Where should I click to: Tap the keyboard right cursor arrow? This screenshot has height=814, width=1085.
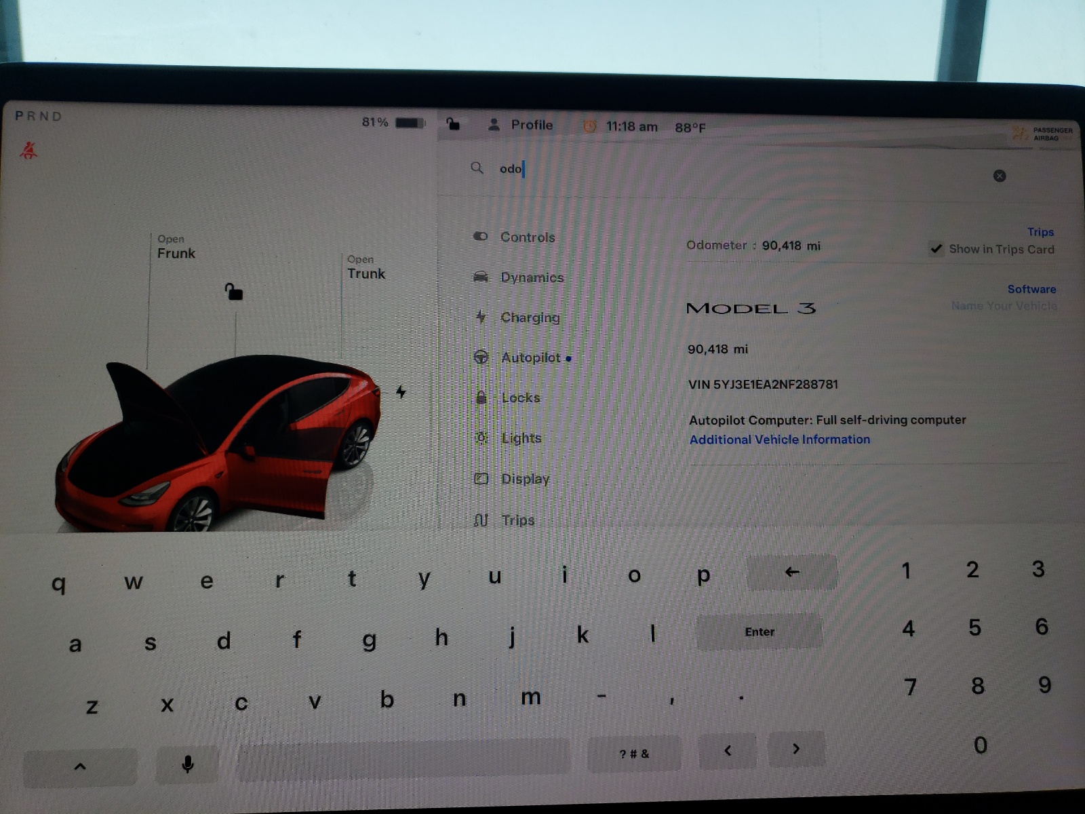[796, 749]
